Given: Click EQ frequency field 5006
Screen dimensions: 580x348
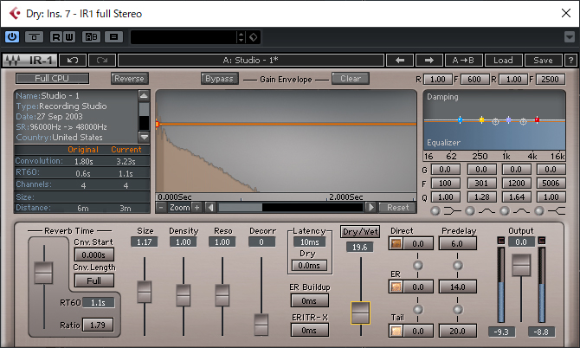Looking at the screenshot, I should (x=551, y=183).
